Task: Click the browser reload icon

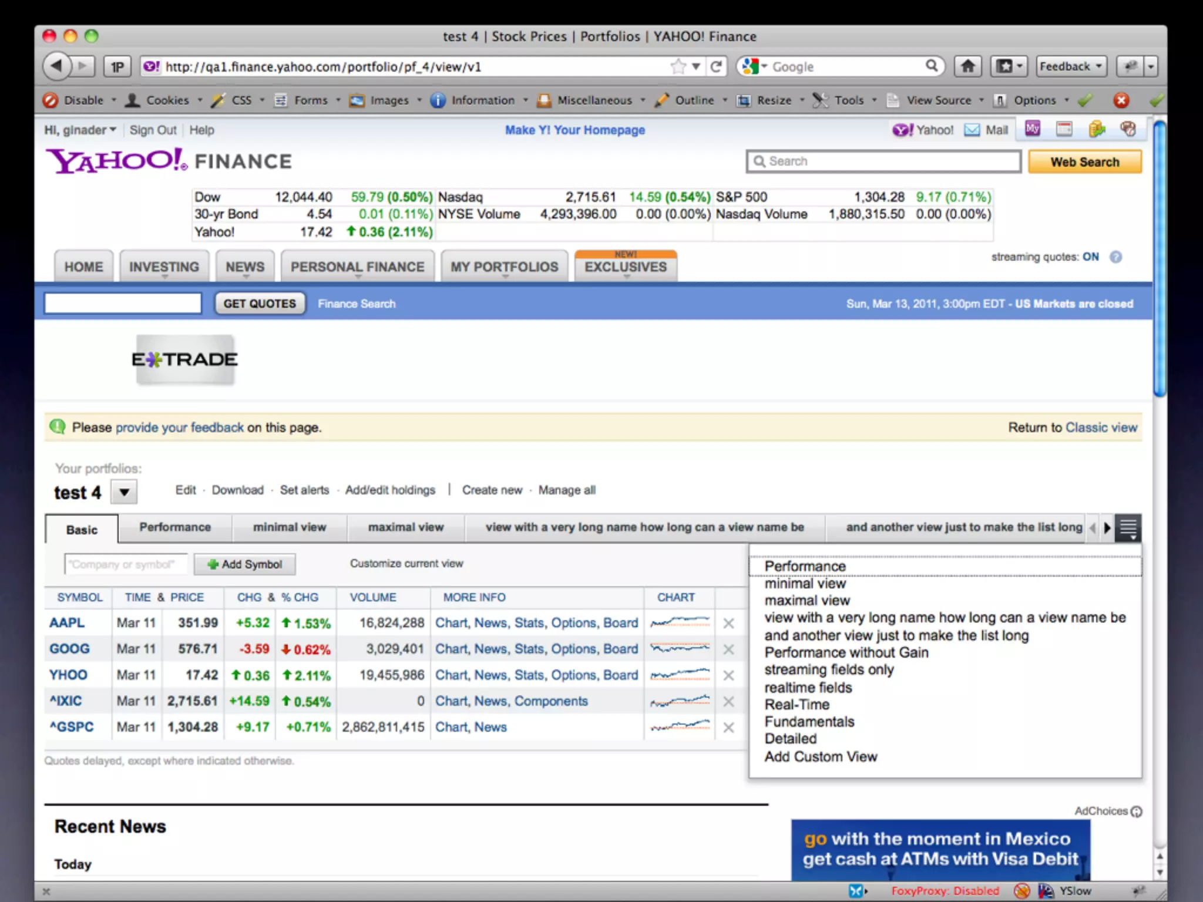Action: point(715,66)
